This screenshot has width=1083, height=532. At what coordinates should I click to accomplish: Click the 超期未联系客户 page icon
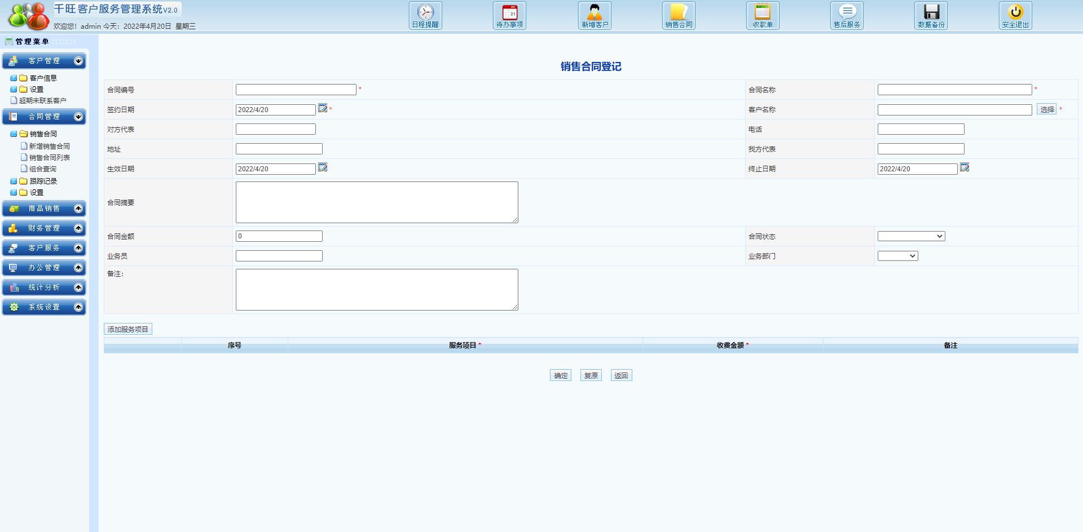(14, 100)
